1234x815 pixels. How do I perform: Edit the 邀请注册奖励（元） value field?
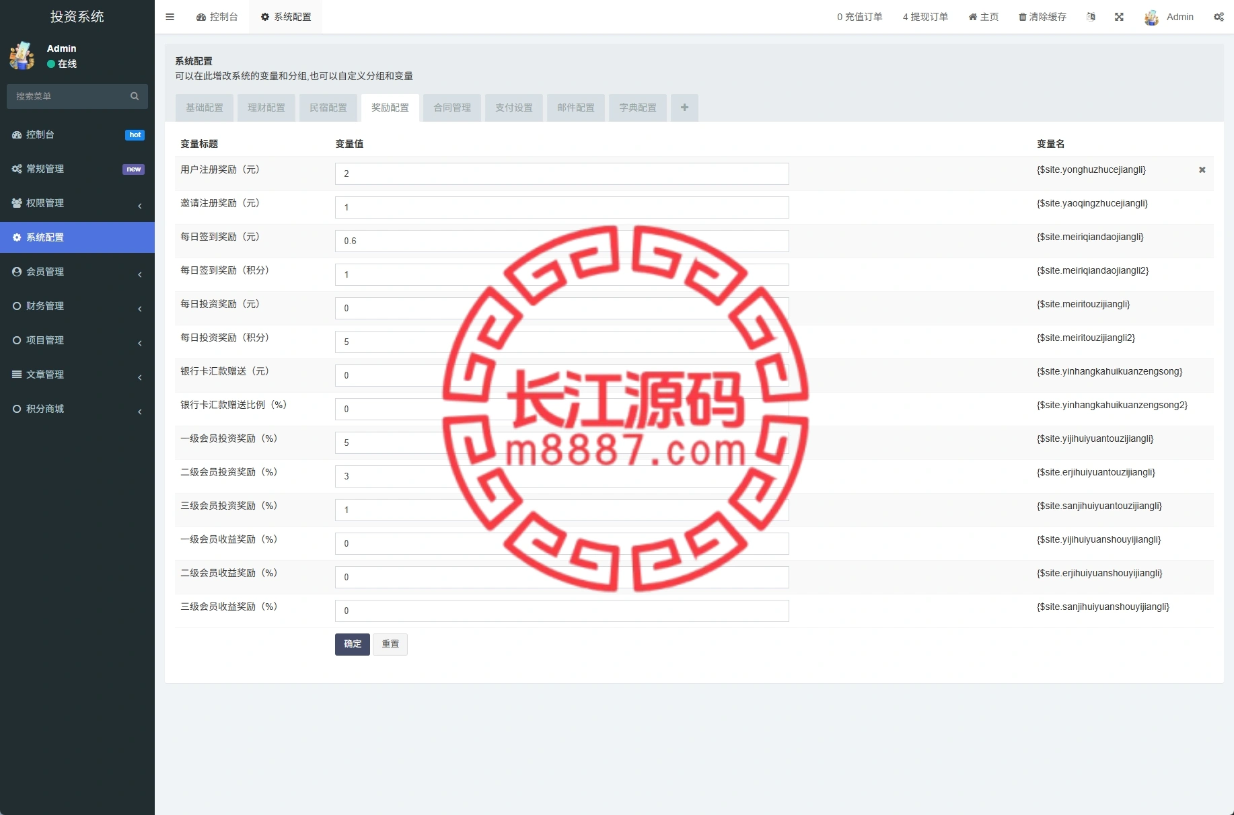562,207
